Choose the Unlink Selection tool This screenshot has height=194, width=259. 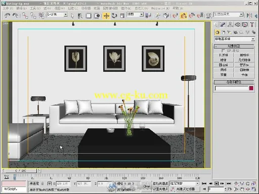[x=33, y=16]
